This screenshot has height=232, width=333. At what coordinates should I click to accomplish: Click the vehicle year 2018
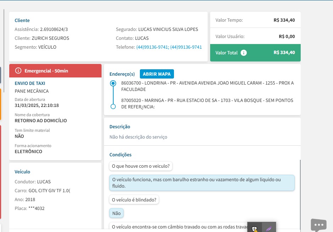[30, 200]
